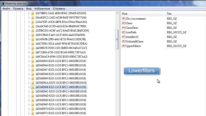Click folder icon of {4D36E967-E325-11CE-BFC1-08002BE10318}
This screenshot has height=116, width=206.
tap(33, 70)
